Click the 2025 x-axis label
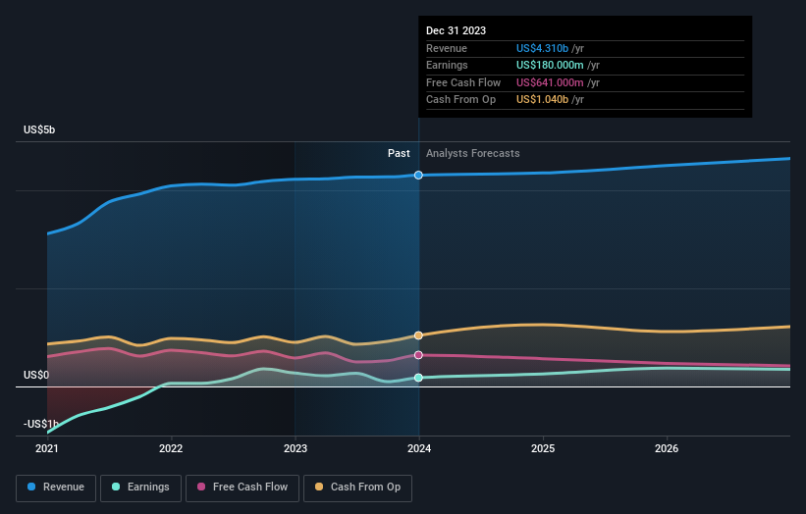 (x=543, y=448)
